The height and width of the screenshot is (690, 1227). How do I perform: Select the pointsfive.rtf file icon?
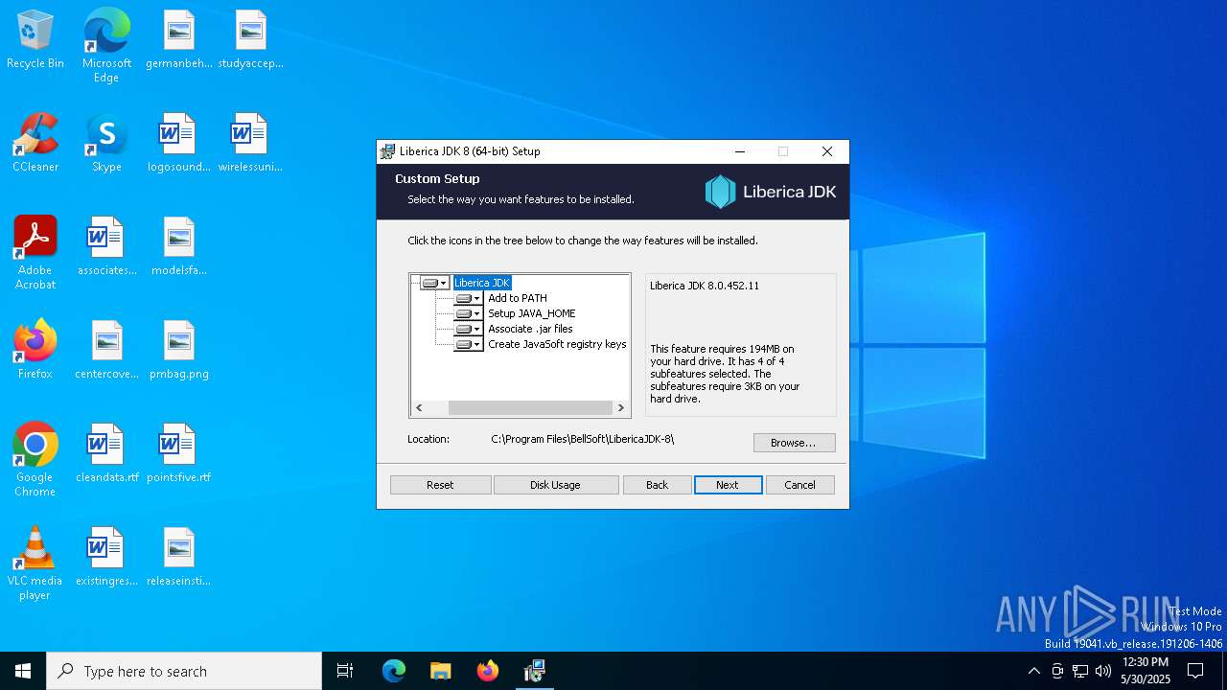click(179, 454)
